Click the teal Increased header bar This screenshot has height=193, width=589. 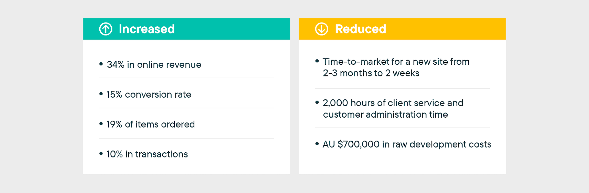tap(186, 29)
